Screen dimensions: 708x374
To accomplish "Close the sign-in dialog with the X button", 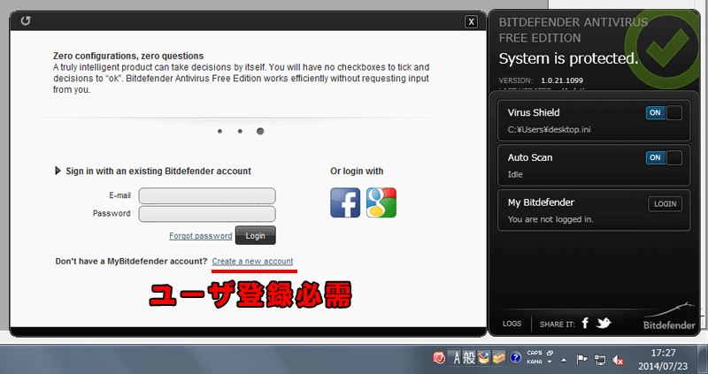I will [471, 21].
